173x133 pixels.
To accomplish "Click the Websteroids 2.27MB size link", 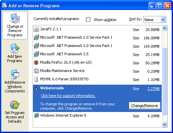I will pos(153,89).
